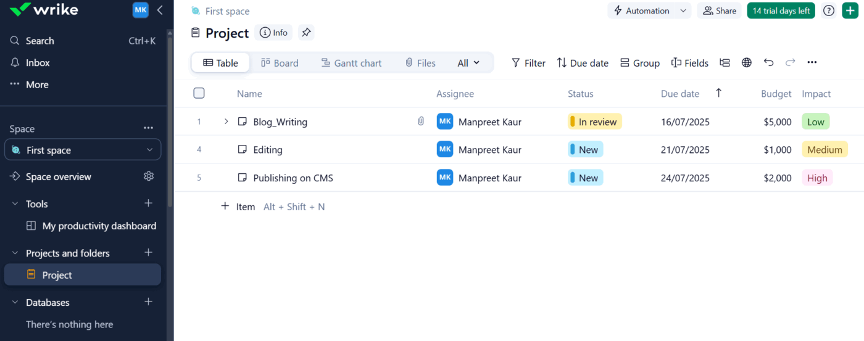This screenshot has width=864, height=341.
Task: Add a new database with plus icon
Action: point(148,302)
